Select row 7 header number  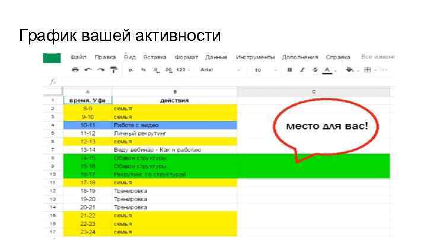53,150
